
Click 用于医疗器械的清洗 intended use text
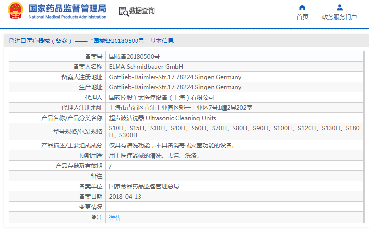[x=155, y=156]
